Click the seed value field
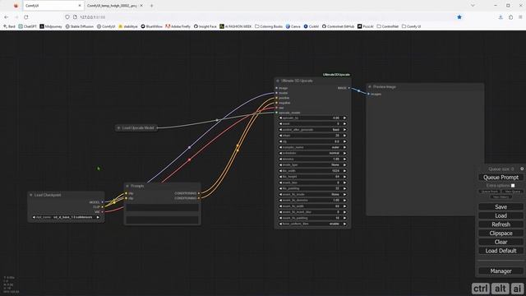 312,124
